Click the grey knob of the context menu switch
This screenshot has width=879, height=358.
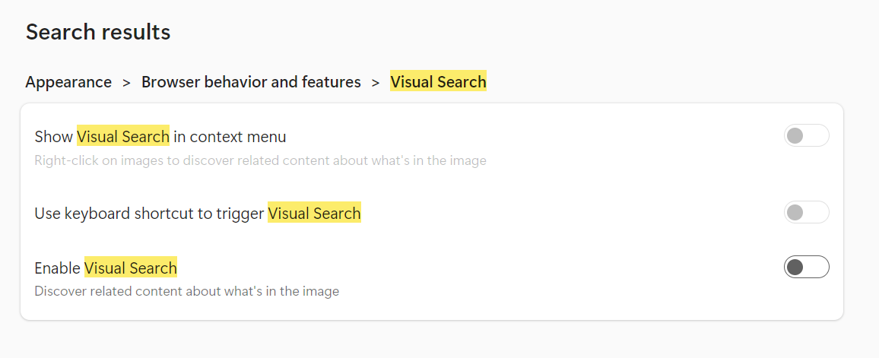795,136
